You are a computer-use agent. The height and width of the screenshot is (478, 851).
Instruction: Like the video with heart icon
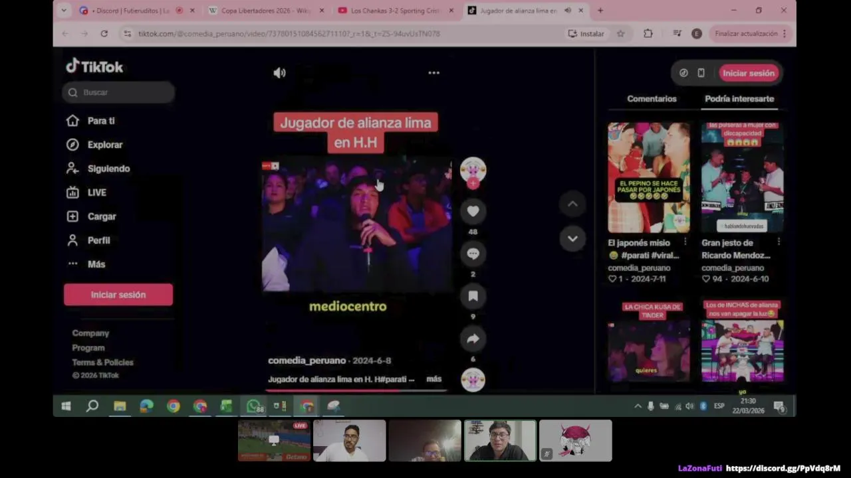tap(473, 211)
